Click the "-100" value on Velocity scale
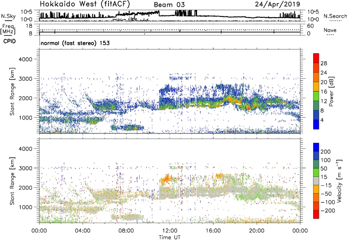347x240 pixels. (327, 202)
